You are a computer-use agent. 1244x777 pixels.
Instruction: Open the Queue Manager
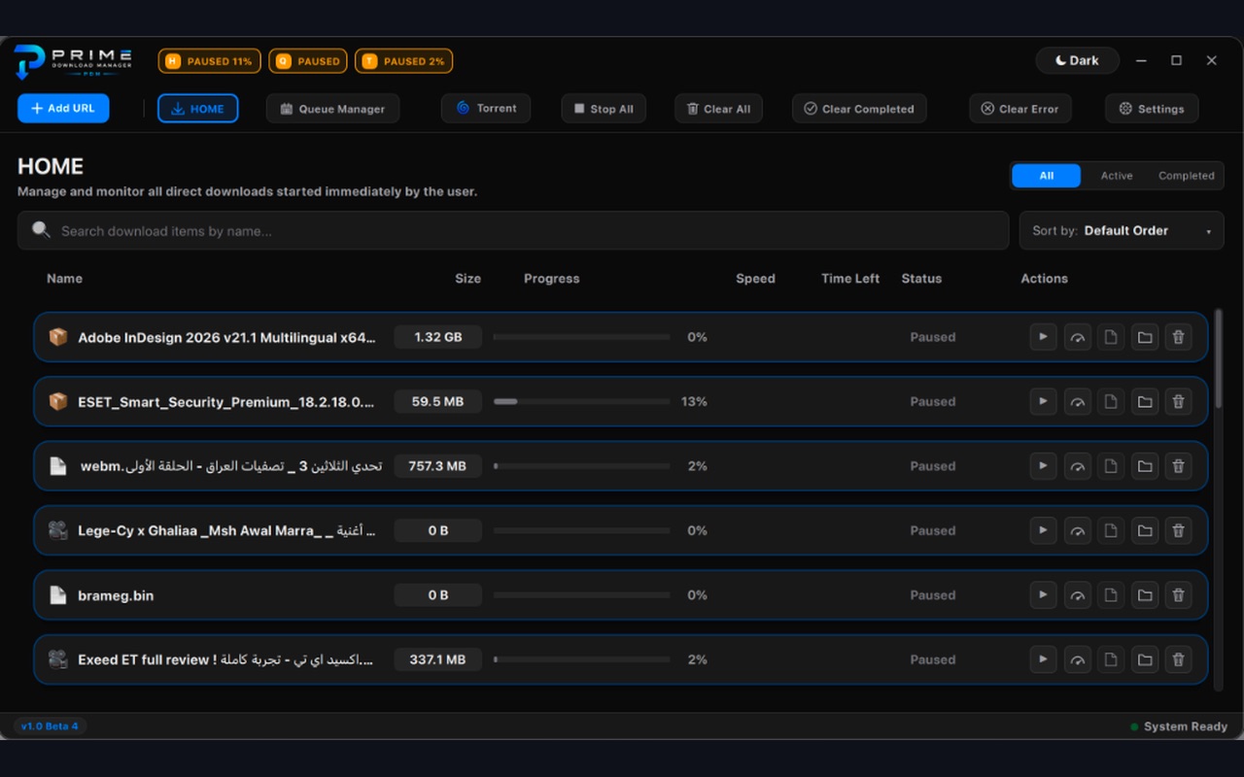click(332, 109)
